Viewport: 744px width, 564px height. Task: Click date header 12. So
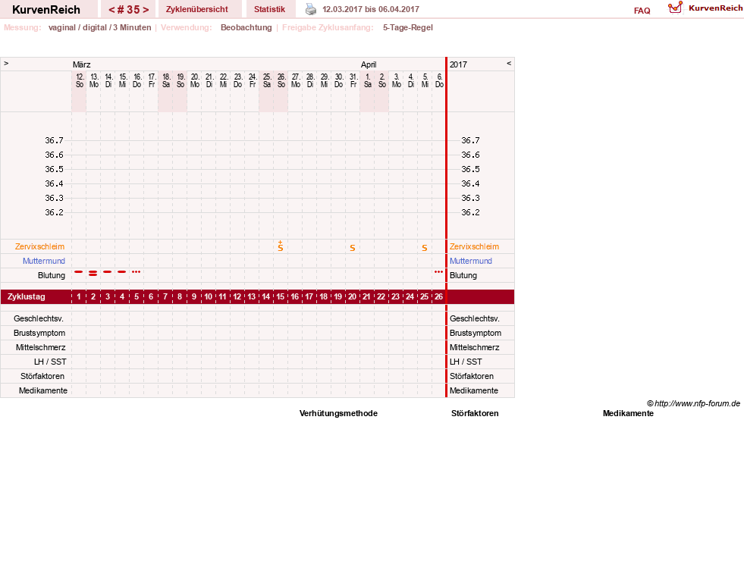79,80
